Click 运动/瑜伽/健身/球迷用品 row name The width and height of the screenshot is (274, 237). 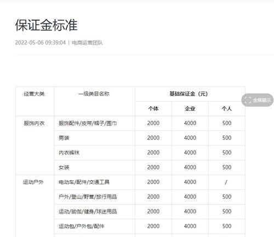(88, 212)
